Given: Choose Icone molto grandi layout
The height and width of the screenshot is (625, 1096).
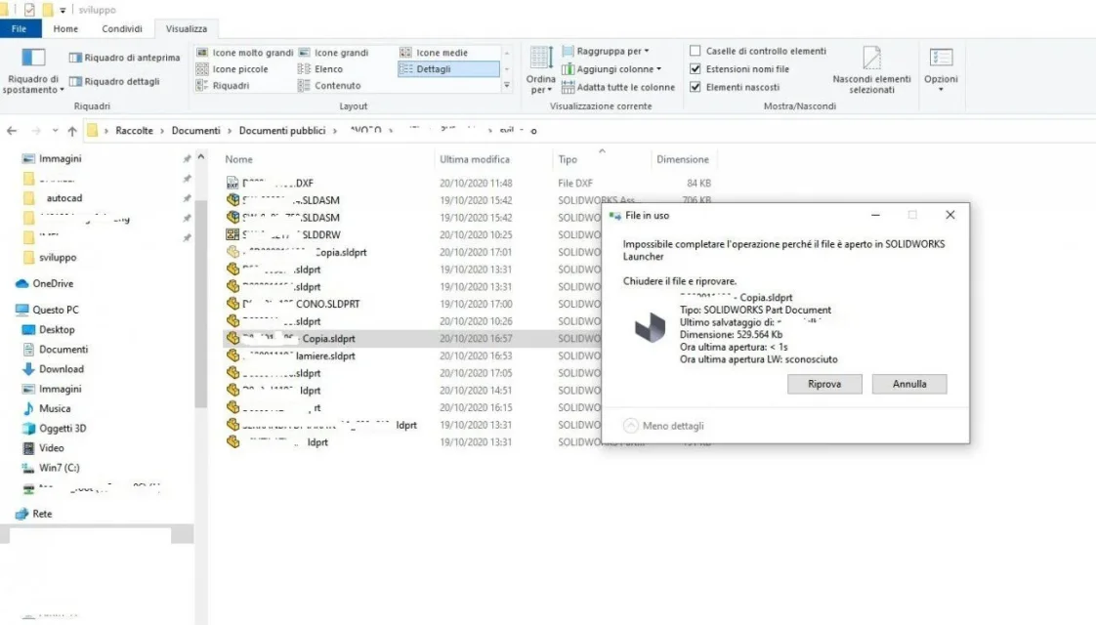Looking at the screenshot, I should click(245, 53).
